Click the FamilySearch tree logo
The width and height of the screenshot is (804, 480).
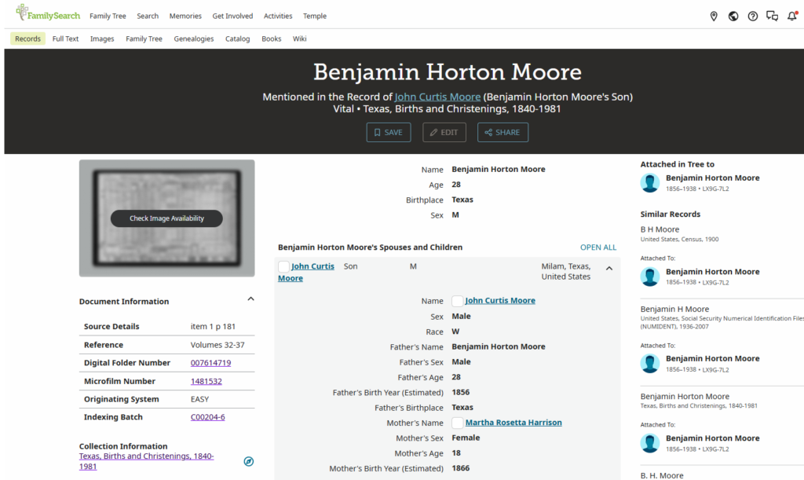tap(21, 12)
